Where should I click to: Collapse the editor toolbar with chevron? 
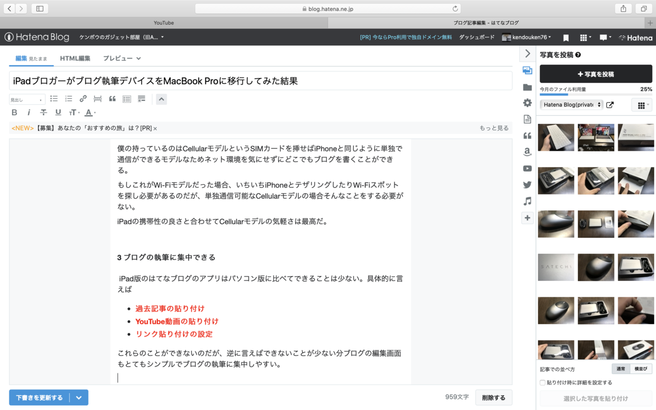click(x=161, y=99)
